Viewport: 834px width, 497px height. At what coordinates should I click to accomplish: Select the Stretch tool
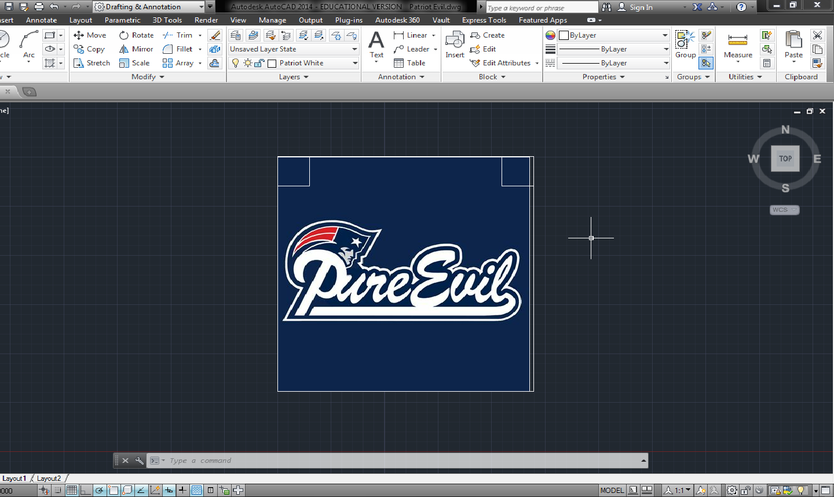click(92, 63)
